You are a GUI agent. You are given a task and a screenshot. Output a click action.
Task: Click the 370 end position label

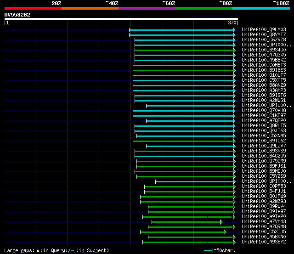[x=232, y=23]
